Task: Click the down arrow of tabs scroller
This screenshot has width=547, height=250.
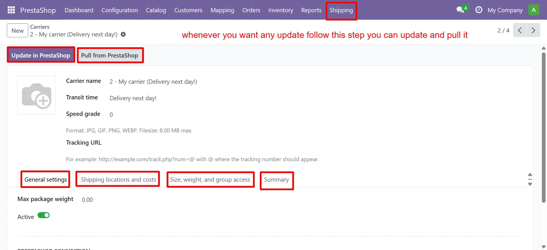Action: (x=530, y=184)
